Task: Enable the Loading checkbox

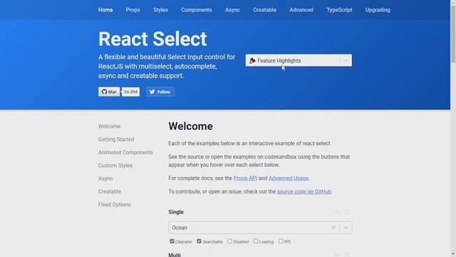Action: click(256, 241)
